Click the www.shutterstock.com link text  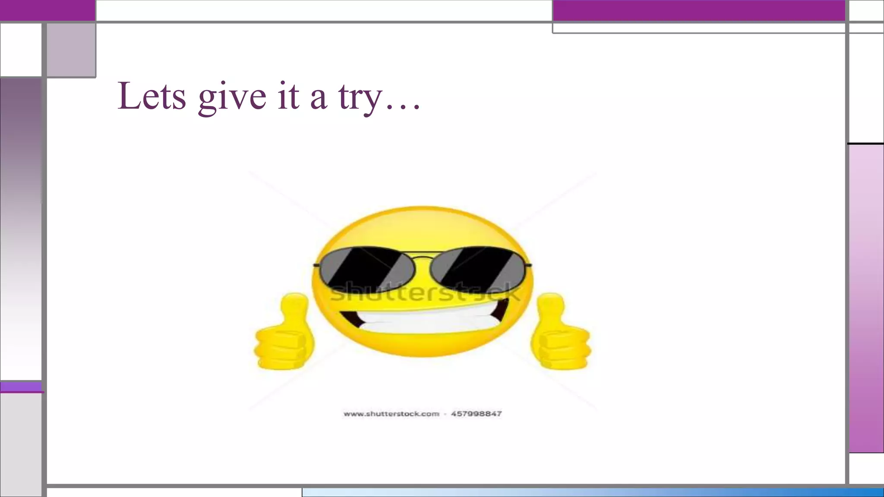point(391,414)
